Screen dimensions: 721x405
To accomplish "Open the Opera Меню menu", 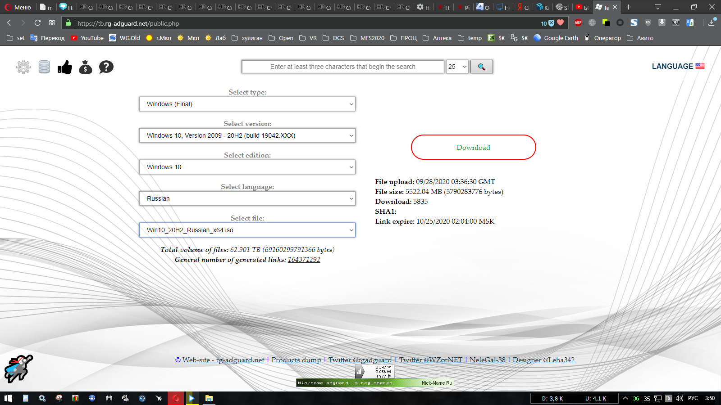I will coord(18,7).
